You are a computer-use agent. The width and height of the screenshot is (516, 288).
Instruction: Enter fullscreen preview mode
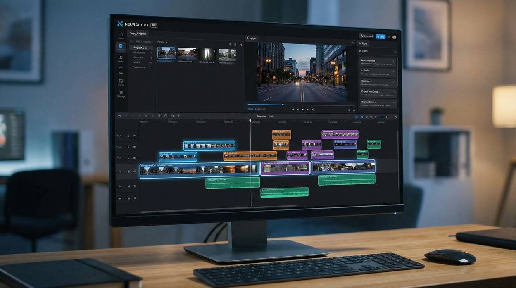pyautogui.click(x=354, y=110)
